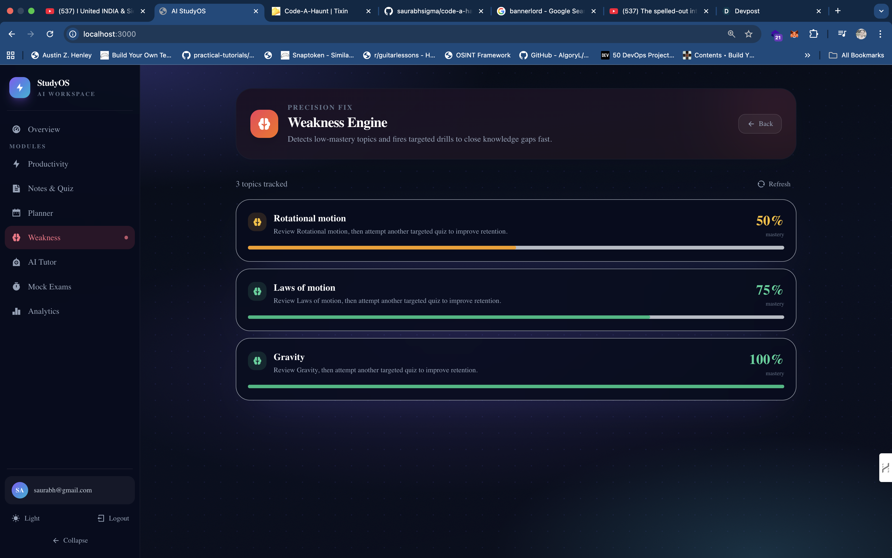Log out of the account
This screenshot has width=892, height=558.
coord(114,518)
